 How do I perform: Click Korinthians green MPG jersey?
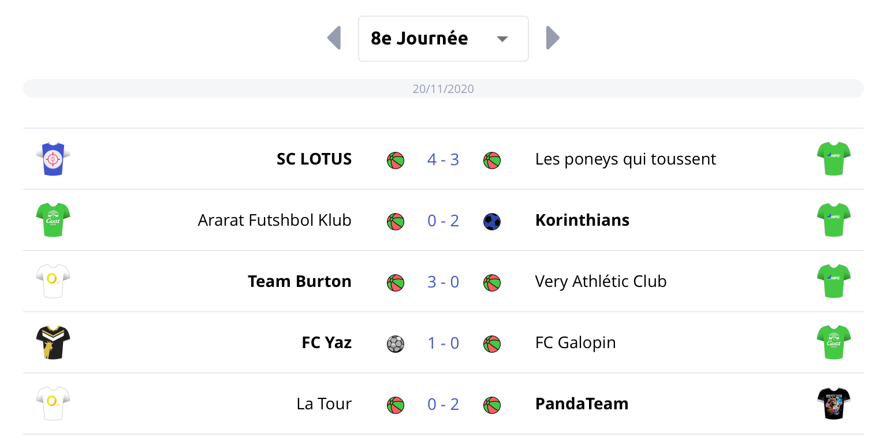(x=833, y=220)
